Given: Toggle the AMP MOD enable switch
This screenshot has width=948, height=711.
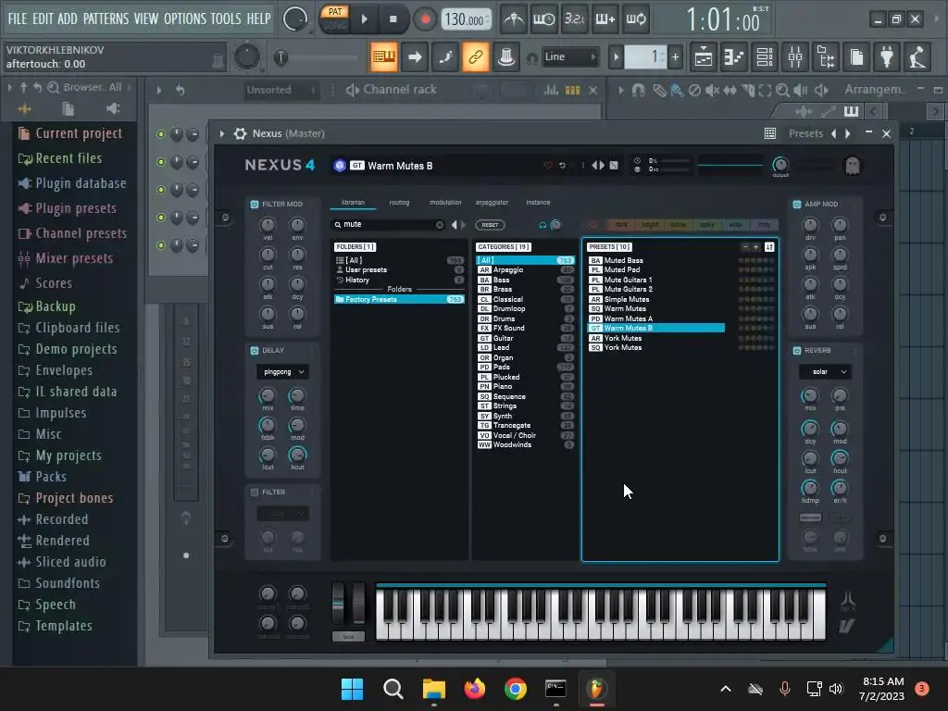Looking at the screenshot, I should pyautogui.click(x=797, y=205).
